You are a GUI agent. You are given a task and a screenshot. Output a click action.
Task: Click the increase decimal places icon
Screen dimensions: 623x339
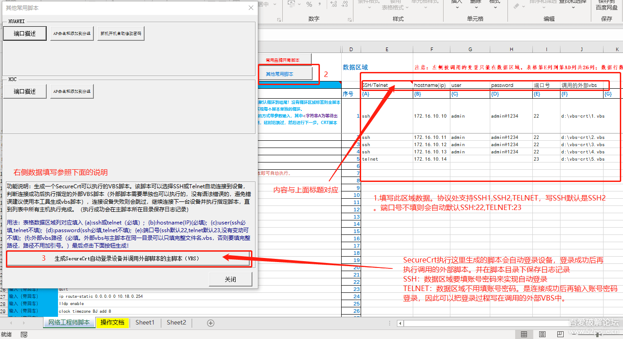334,5
